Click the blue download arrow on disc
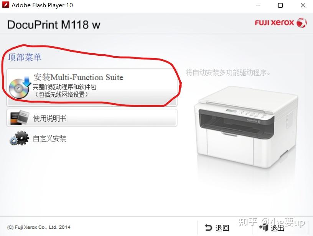 point(27,81)
